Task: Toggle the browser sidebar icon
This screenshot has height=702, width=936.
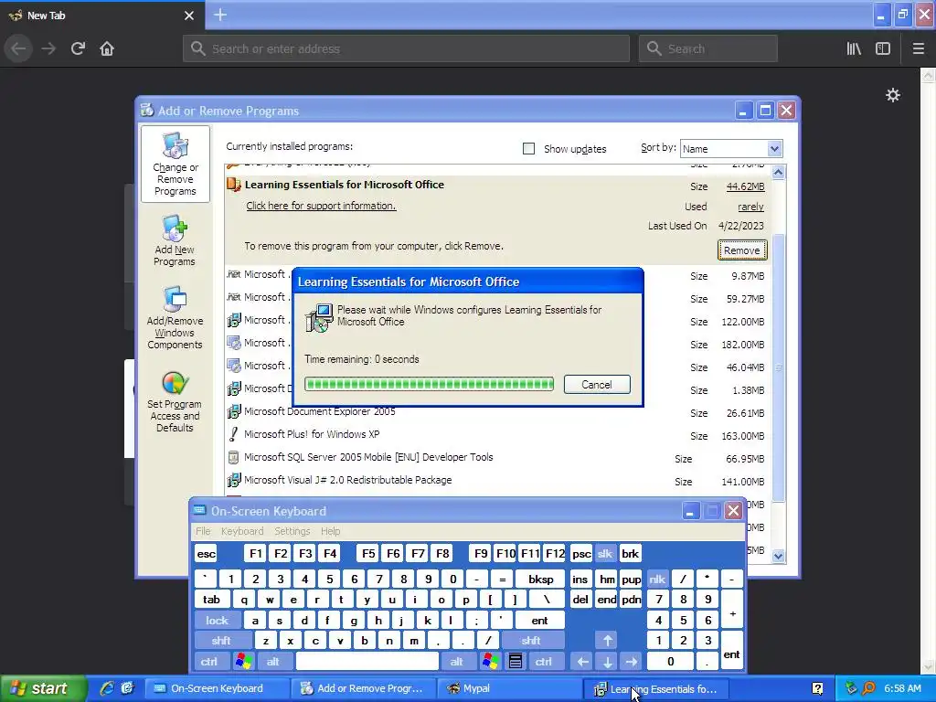Action: pos(883,48)
